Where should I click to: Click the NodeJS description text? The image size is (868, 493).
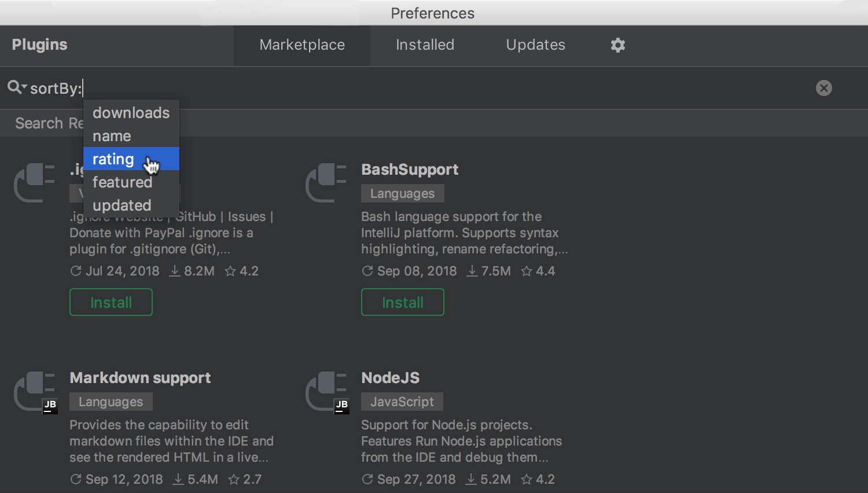(461, 441)
